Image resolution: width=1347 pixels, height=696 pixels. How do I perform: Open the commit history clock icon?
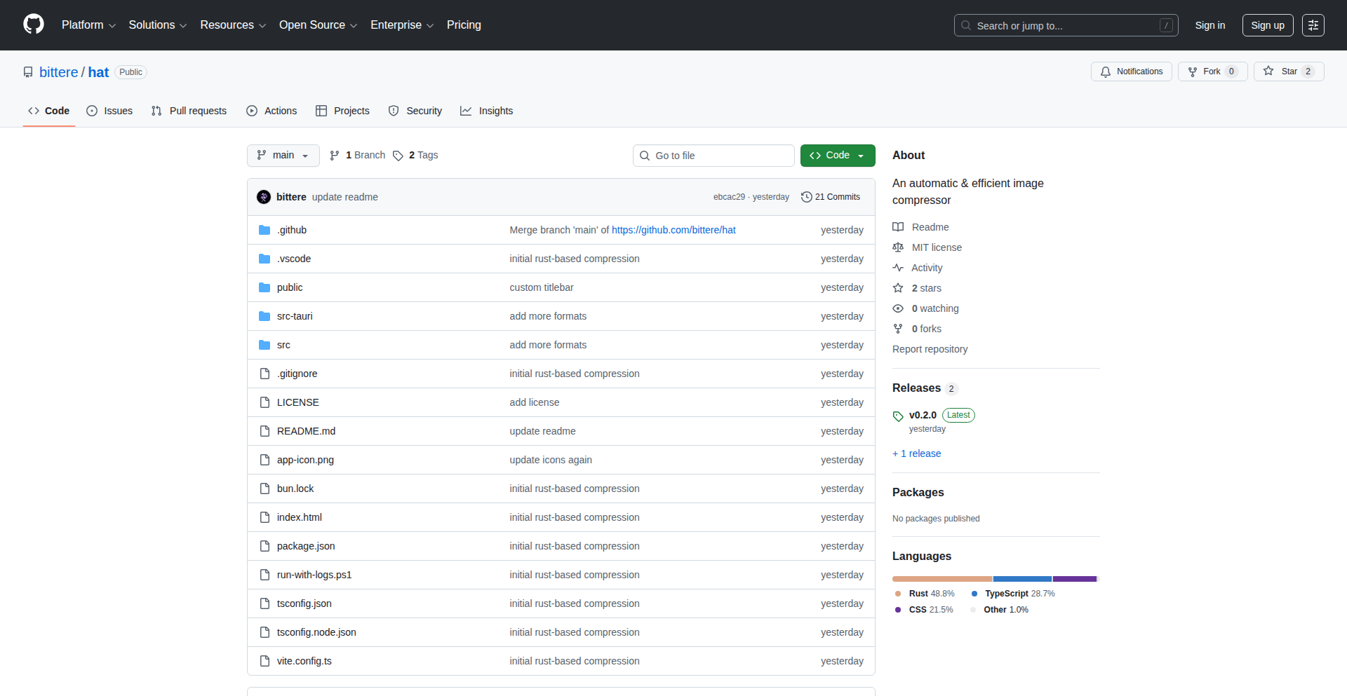[x=807, y=197]
